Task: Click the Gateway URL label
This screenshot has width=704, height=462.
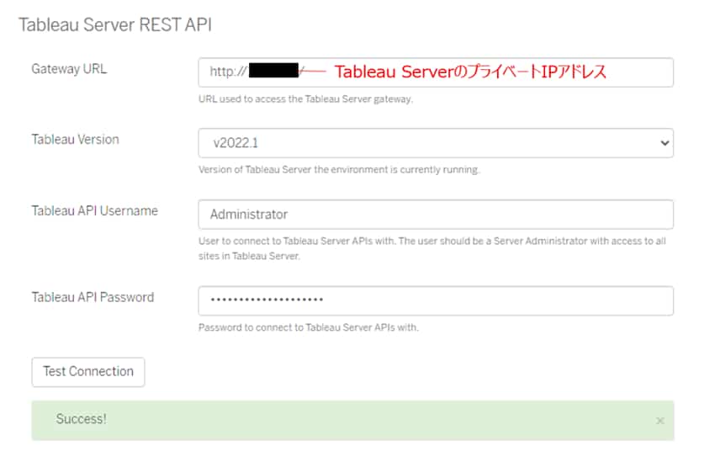Action: (69, 69)
